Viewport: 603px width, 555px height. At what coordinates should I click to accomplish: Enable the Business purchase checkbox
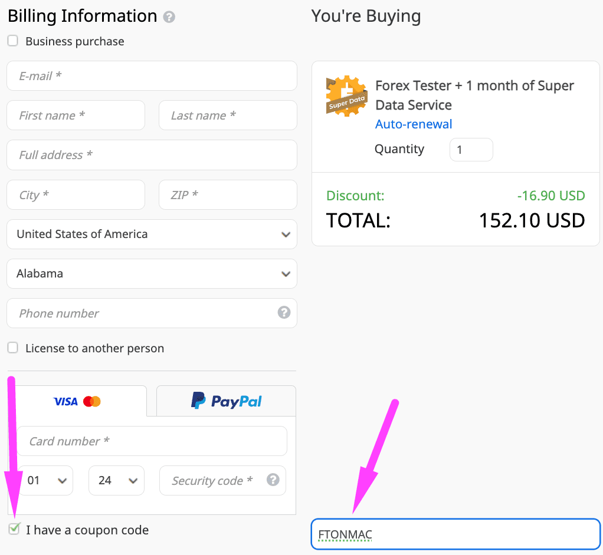tap(12, 41)
